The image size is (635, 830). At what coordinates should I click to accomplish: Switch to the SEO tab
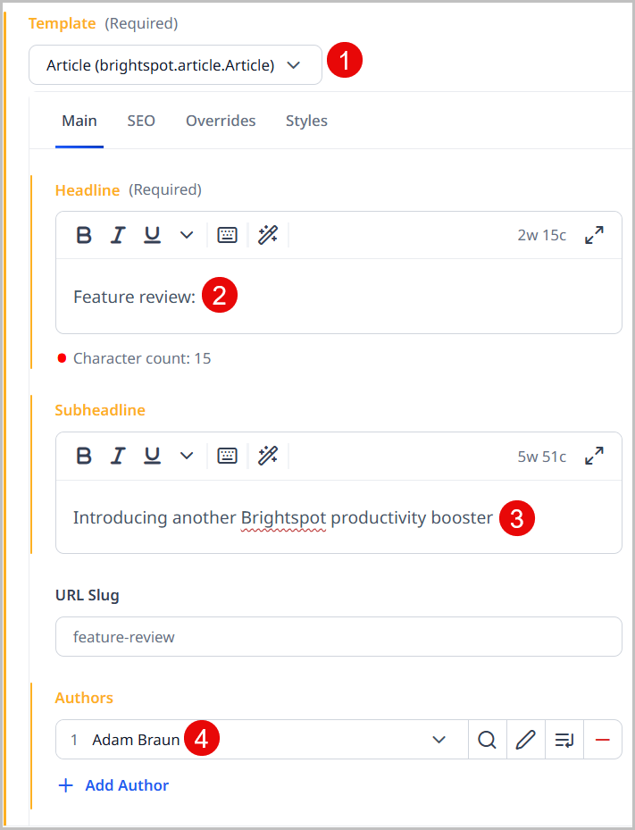(x=140, y=121)
